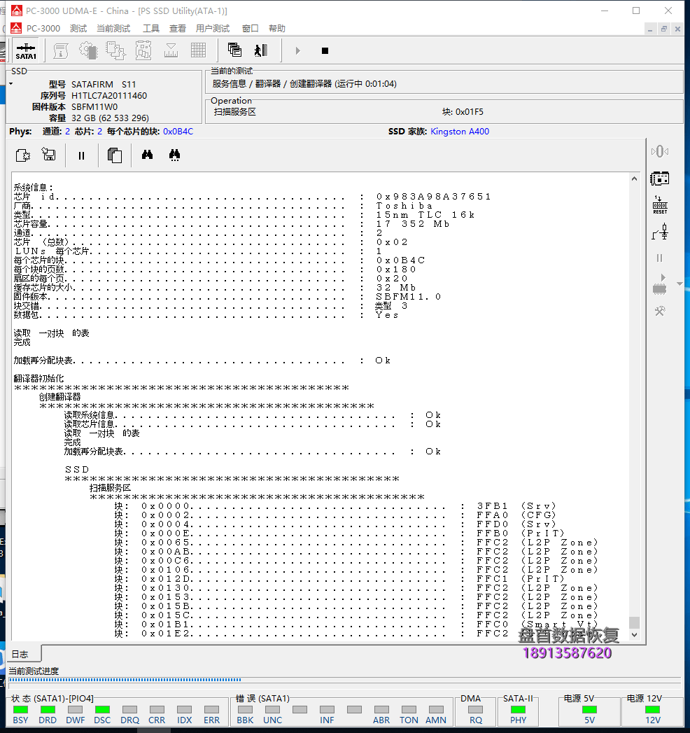Click the pause icon in right sidebar
690x733 pixels.
[x=660, y=258]
